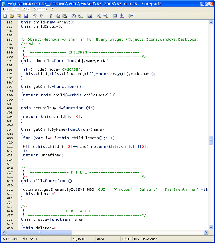This screenshot has height=243, width=215.
Task: Click 'this.kill=function ()' line
Action: point(46,181)
